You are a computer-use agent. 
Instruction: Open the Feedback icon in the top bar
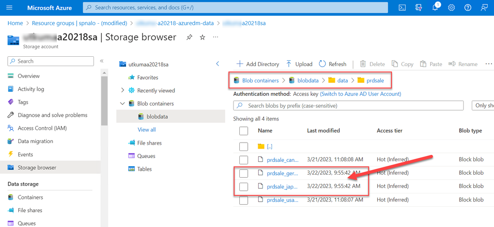484,8
